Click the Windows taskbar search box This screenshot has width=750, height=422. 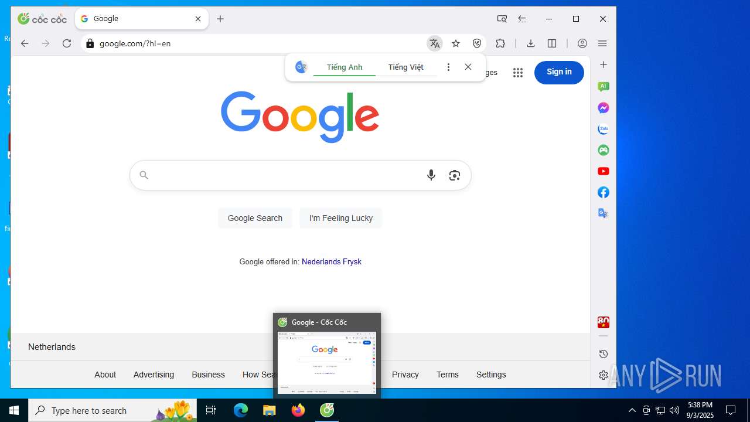coord(112,410)
